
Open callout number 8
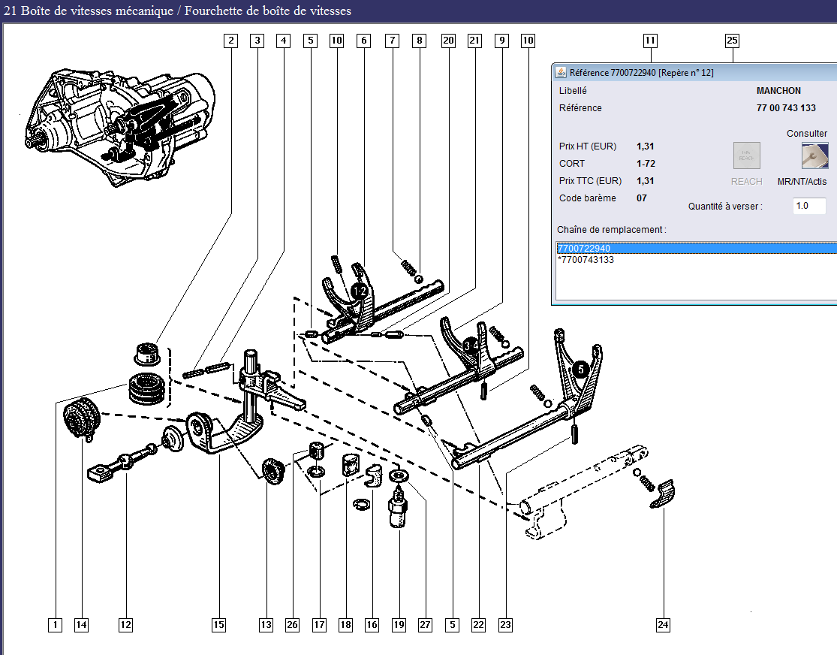click(420, 41)
